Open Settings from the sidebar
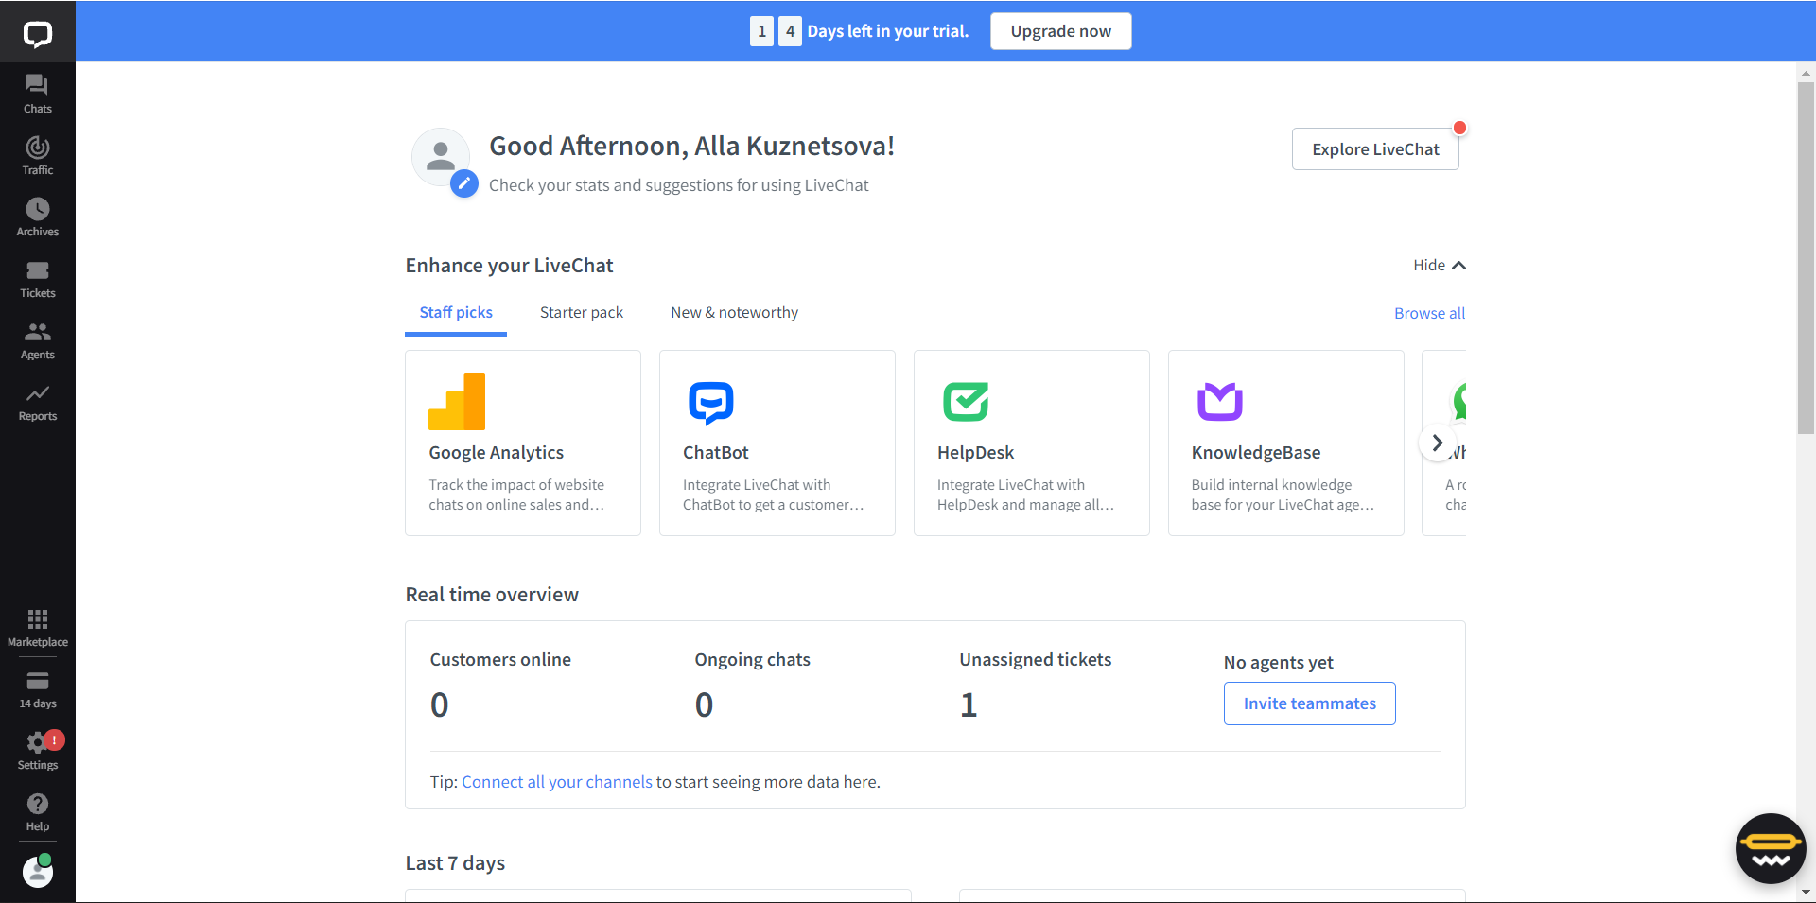The height and width of the screenshot is (903, 1816). pos(38,751)
